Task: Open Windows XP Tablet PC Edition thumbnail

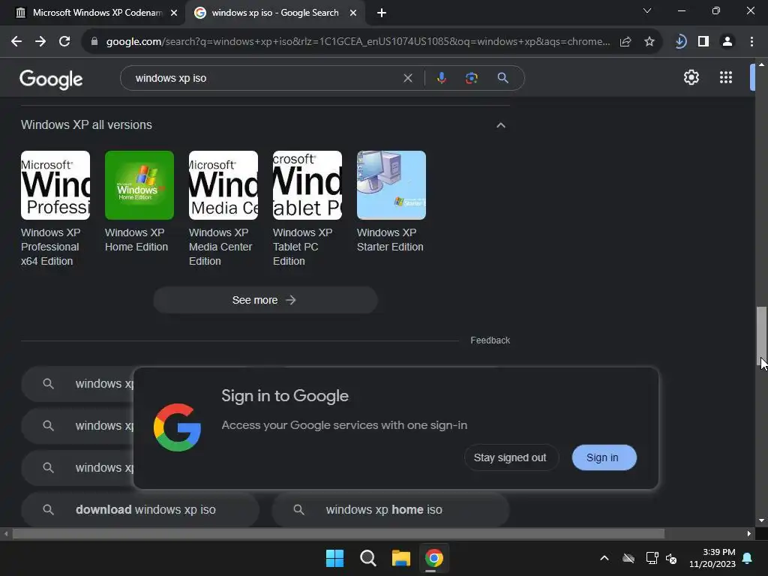Action: click(x=307, y=185)
